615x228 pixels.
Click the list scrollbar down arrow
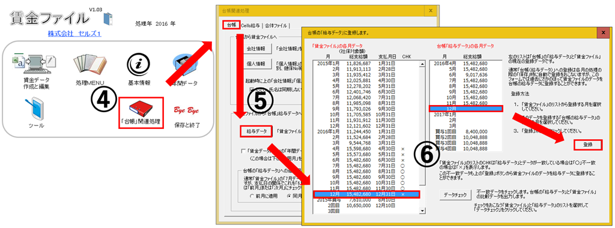(x=422, y=211)
